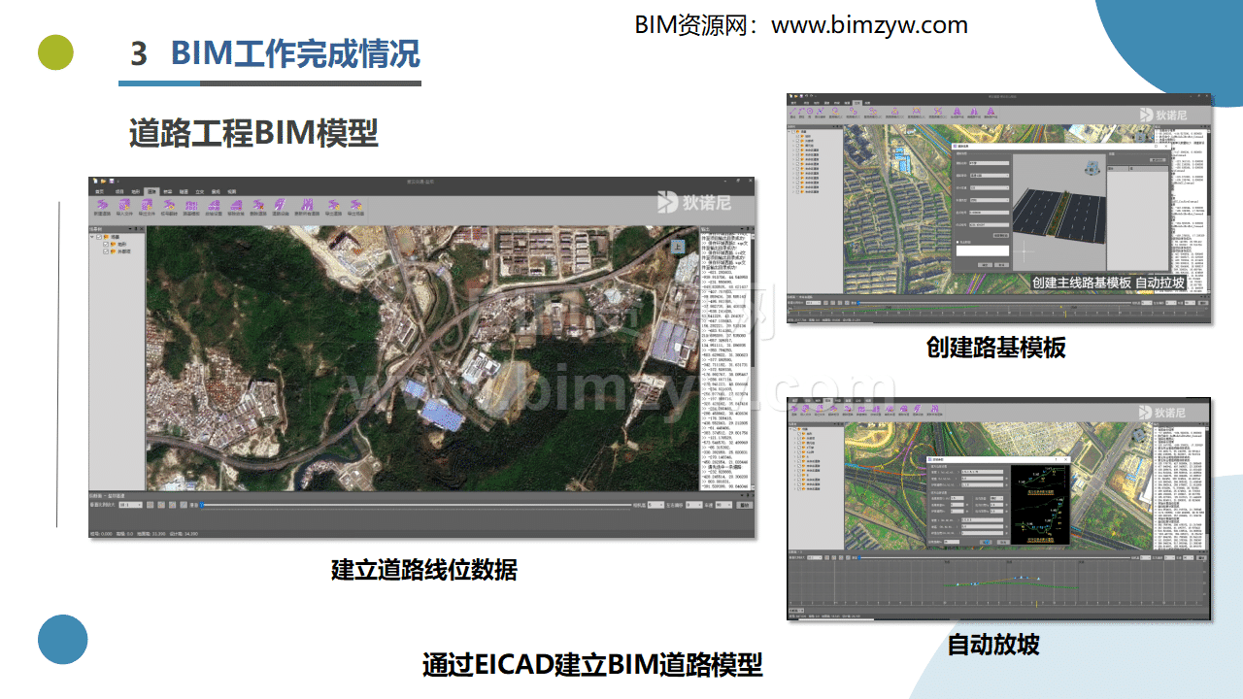Click fourth playback icon beside 18:1 ratio dropdown
Viewport: 1243px width, 699px height.
click(x=184, y=505)
